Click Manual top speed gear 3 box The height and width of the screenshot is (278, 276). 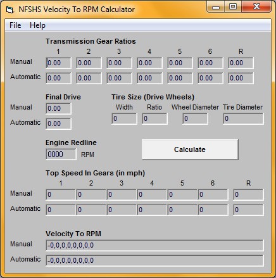tap(122, 194)
